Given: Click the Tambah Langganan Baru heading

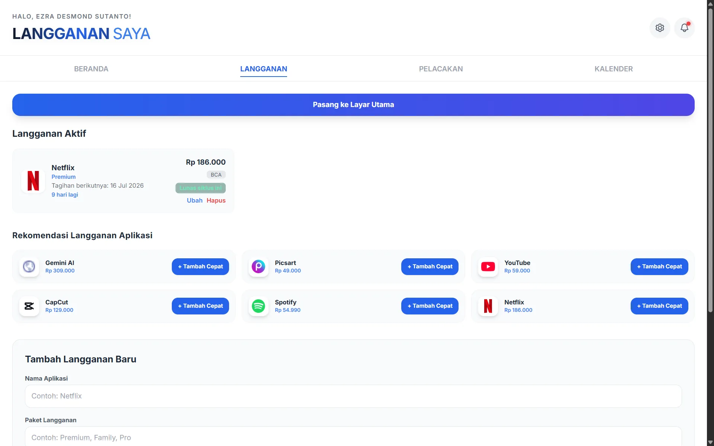Looking at the screenshot, I should tap(81, 359).
